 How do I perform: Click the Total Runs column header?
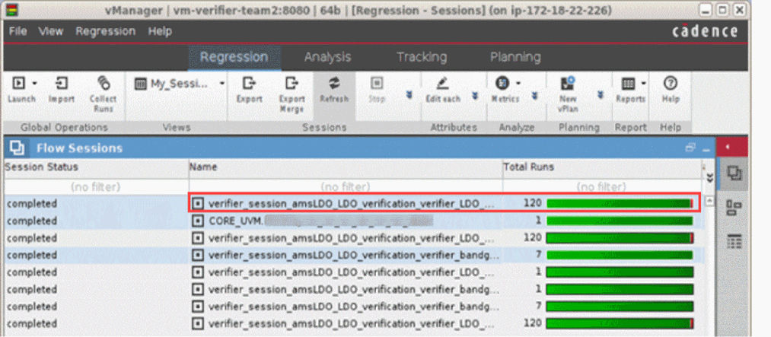[602, 167]
